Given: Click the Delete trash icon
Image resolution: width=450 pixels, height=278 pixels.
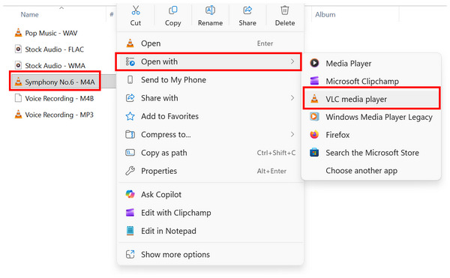Looking at the screenshot, I should tap(285, 10).
